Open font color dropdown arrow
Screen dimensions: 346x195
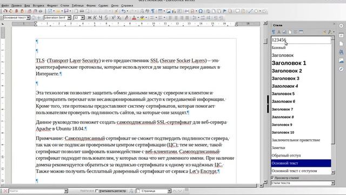(x=137, y=18)
